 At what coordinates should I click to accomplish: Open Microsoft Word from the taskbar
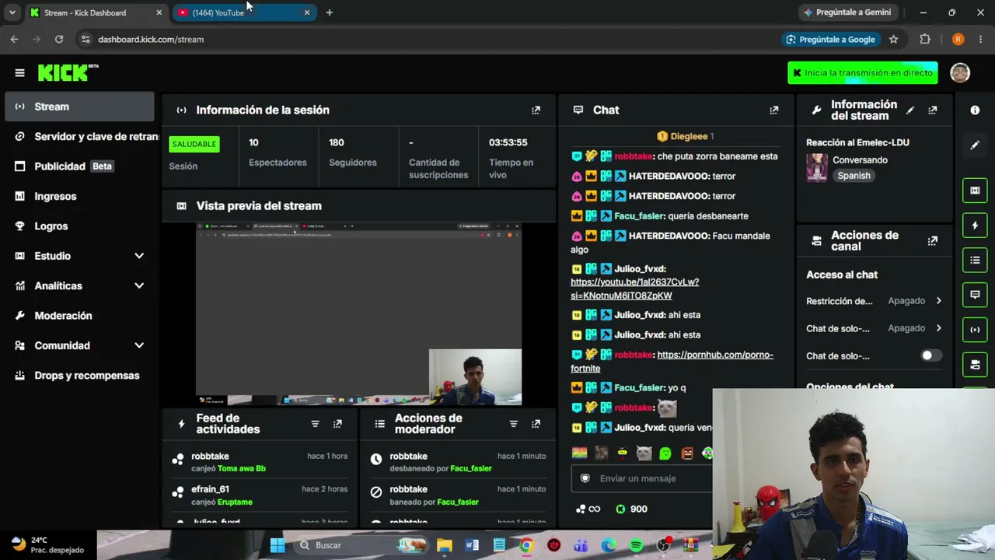coord(472,545)
